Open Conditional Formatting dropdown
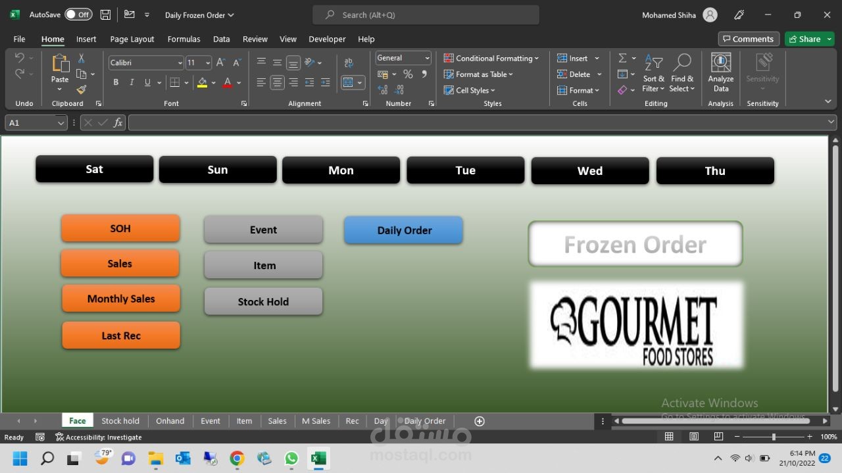 491,58
